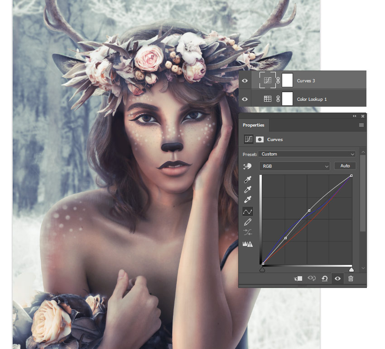Click the smooth curve values icon

[x=247, y=232]
